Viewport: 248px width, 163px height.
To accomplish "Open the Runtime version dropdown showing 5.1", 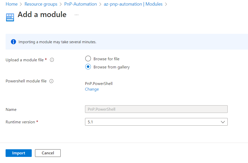I will [156, 122].
